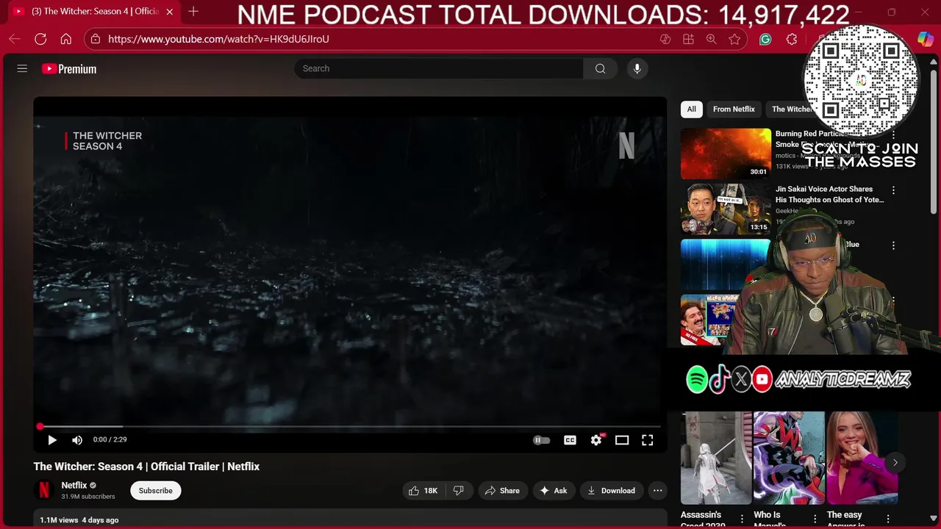Screen dimensions: 941x529
Task: Click the 0:00 / 2:29 time display
Action: click(x=110, y=439)
